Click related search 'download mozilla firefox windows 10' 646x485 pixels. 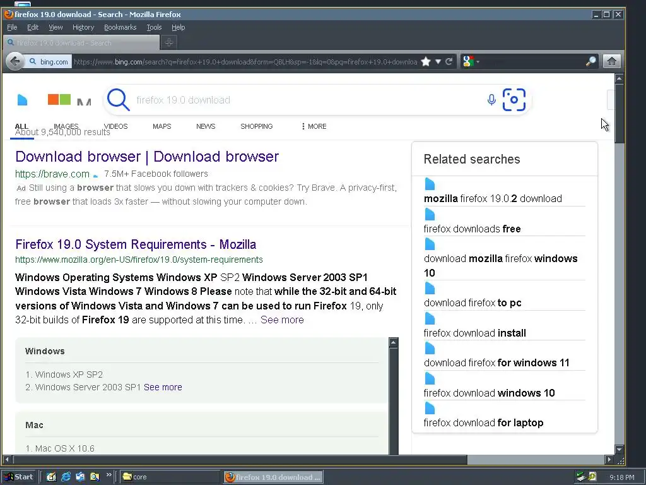[x=500, y=266]
